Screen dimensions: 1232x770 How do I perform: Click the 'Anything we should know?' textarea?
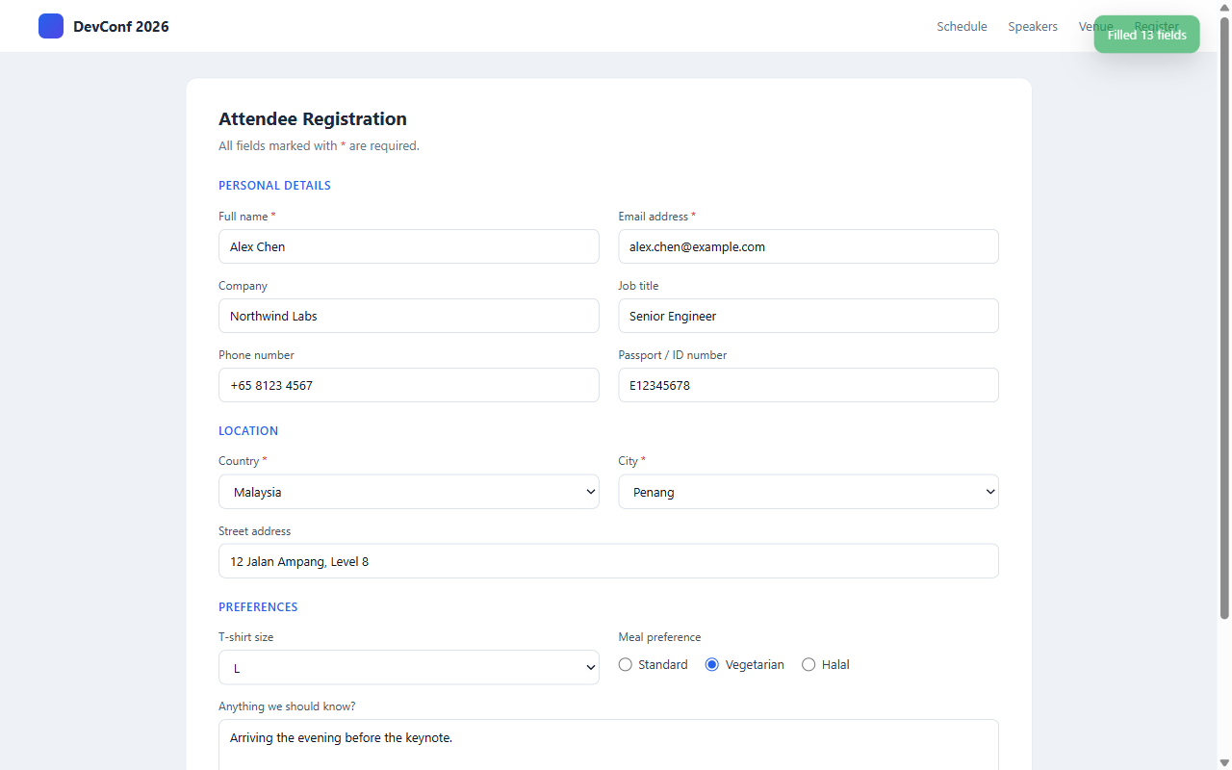pyautogui.click(x=608, y=745)
